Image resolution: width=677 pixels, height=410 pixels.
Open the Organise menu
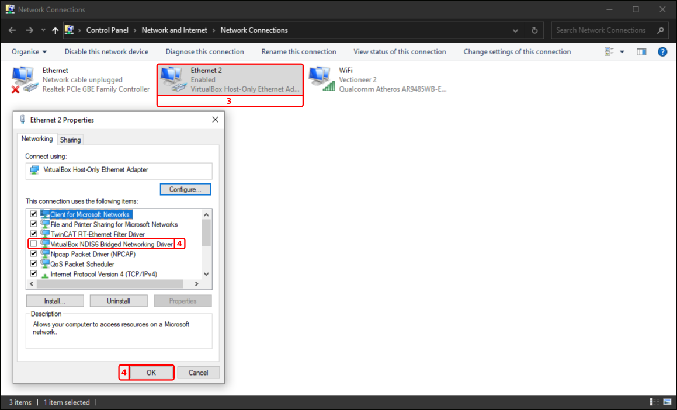pyautogui.click(x=29, y=52)
